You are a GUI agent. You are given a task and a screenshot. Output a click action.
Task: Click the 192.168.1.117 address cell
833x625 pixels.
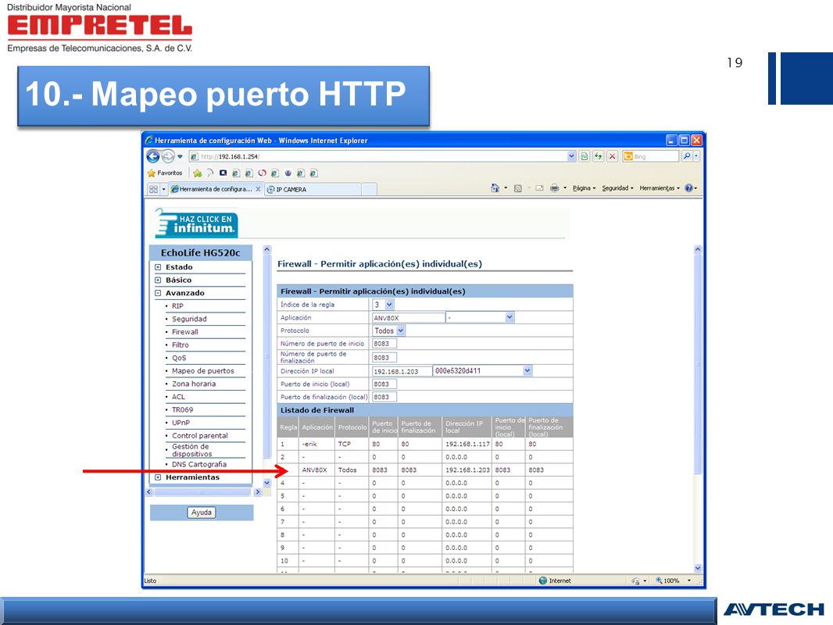pyautogui.click(x=467, y=444)
